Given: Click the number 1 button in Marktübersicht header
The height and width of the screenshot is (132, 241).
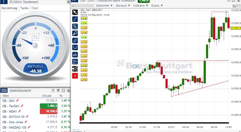Looking at the screenshot, I should [x=53, y=91].
